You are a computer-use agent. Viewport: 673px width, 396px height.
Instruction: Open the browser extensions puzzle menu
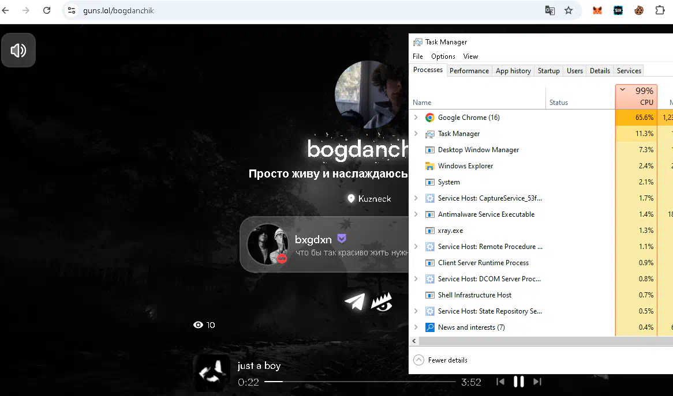[x=660, y=10]
